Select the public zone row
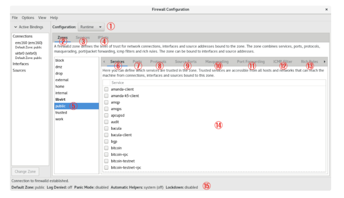 (77, 106)
